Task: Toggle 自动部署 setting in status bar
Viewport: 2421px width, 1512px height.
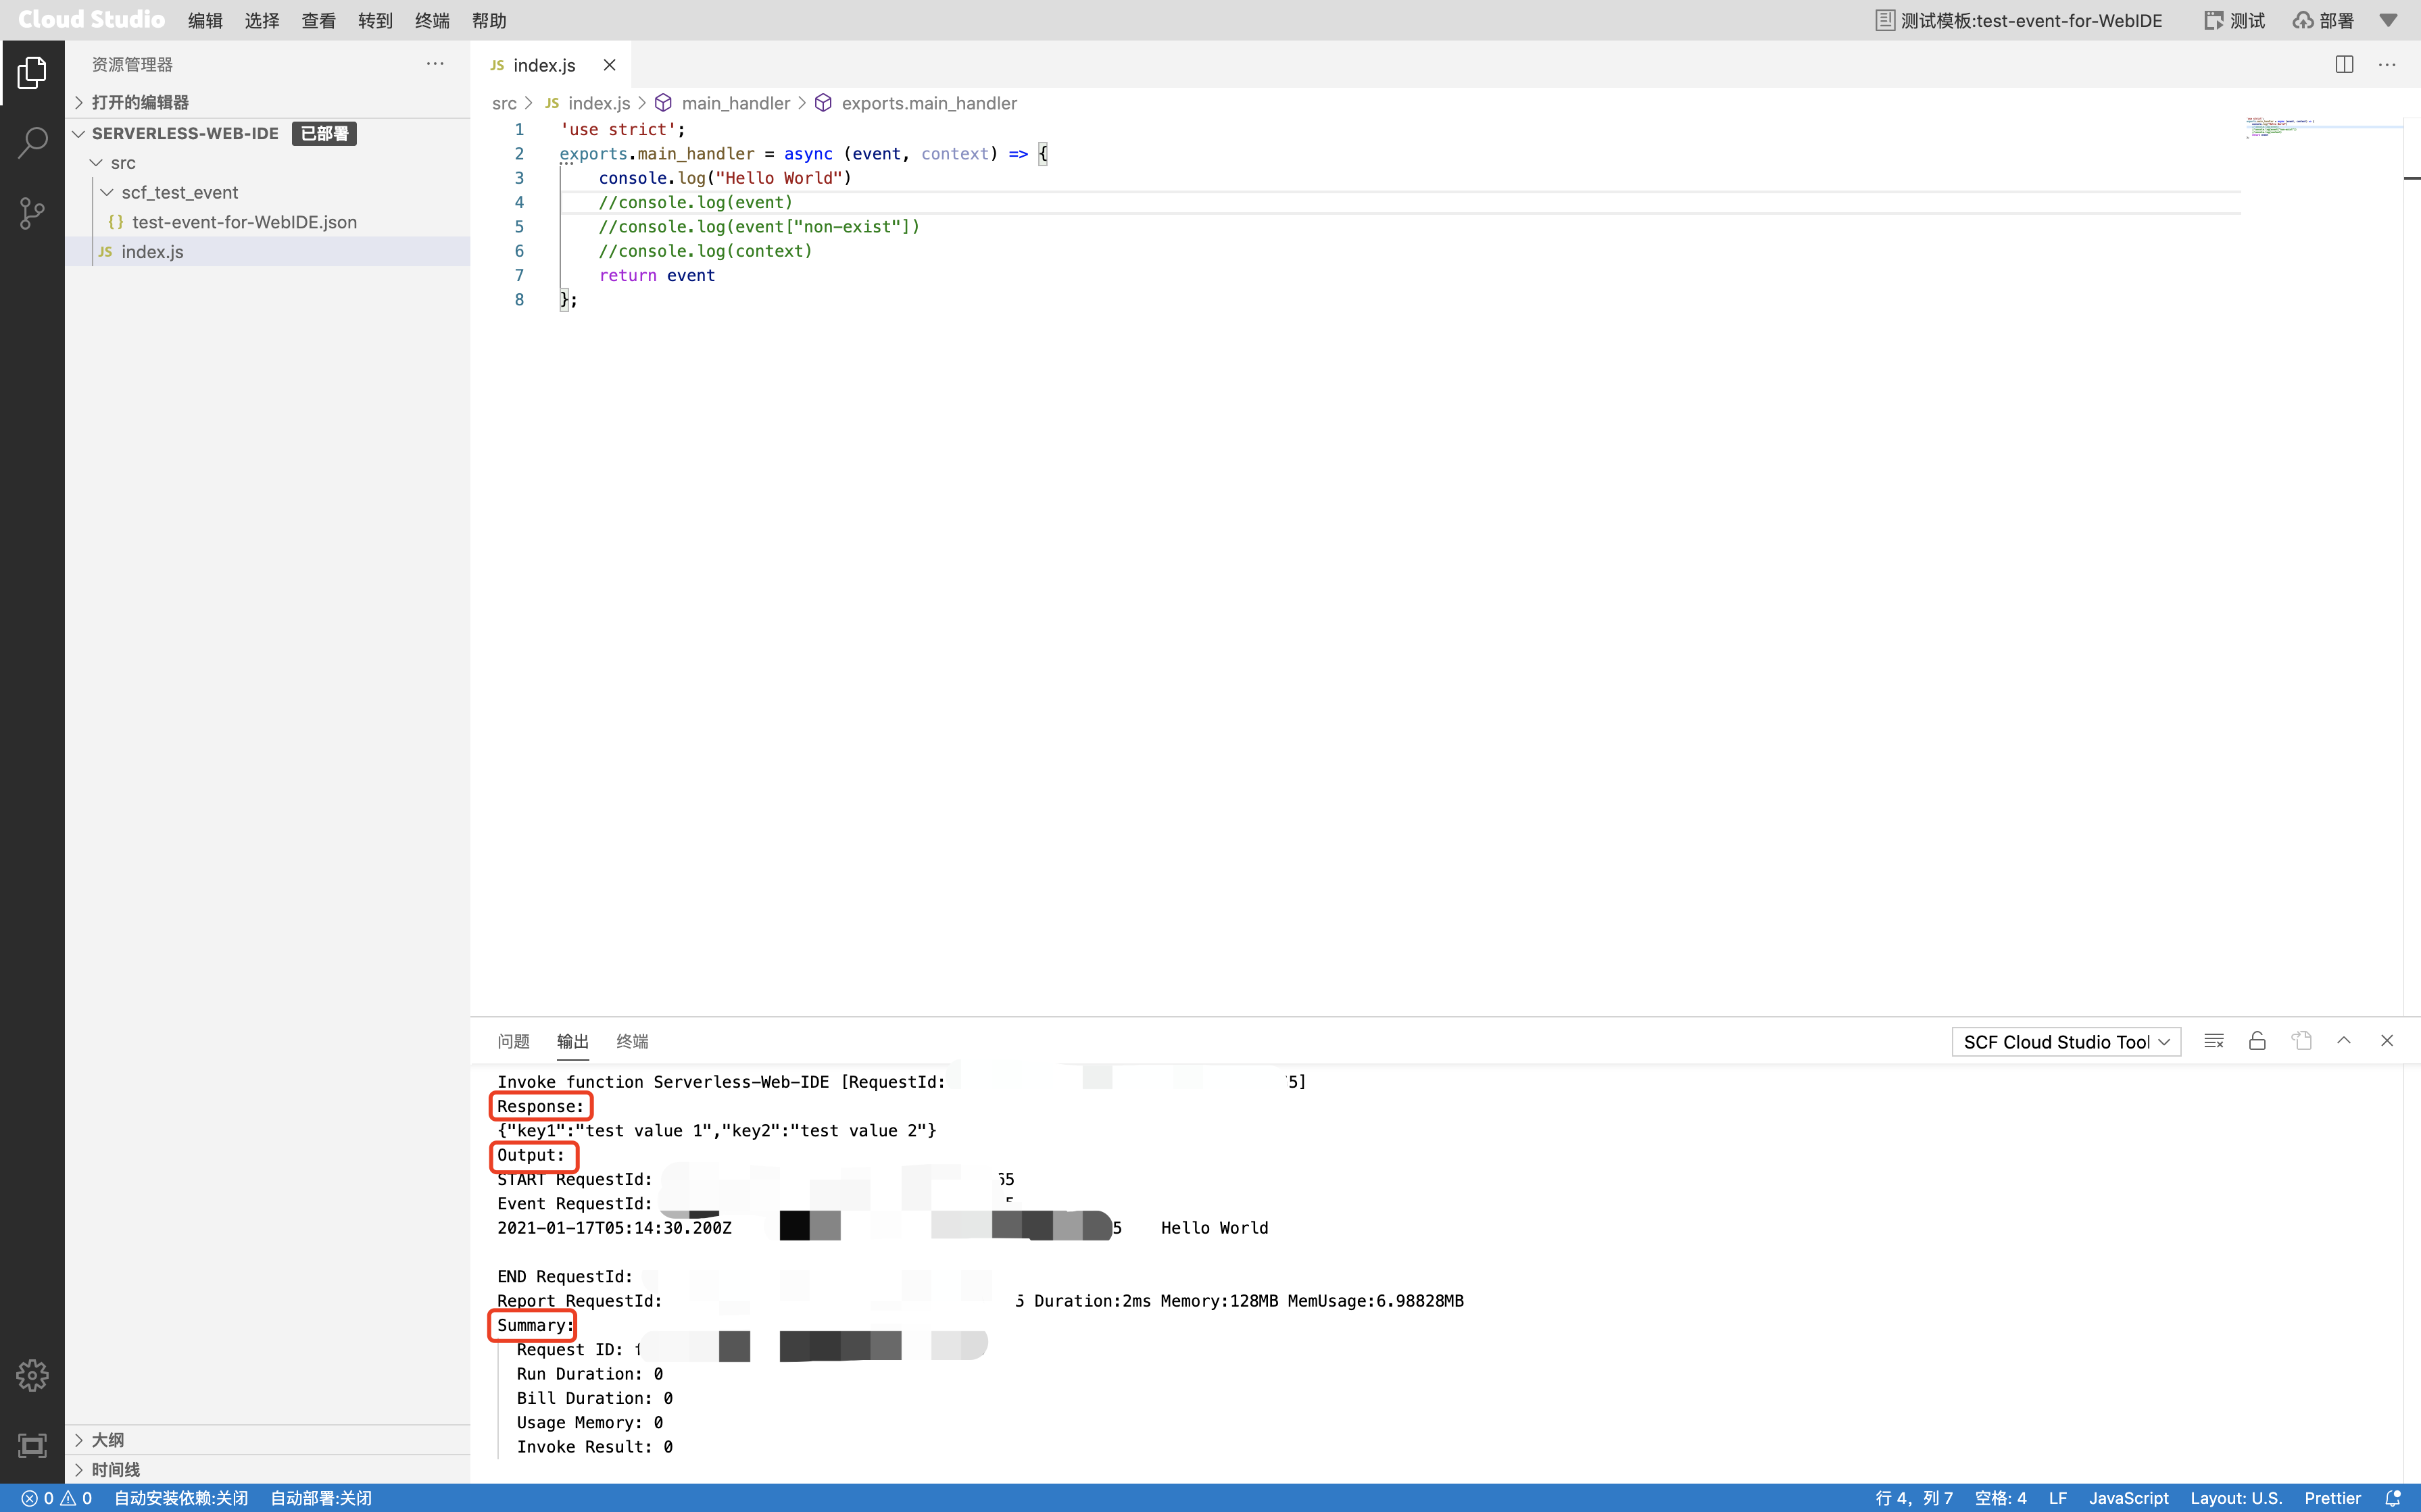Action: pyautogui.click(x=321, y=1498)
